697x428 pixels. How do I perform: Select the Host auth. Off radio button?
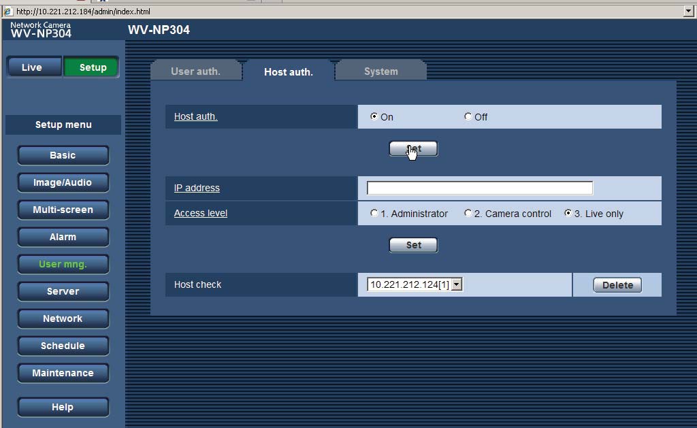(x=468, y=116)
